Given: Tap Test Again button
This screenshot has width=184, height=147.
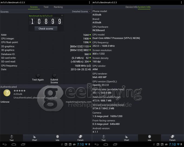Looking at the screenshot, I should pos(38,78).
